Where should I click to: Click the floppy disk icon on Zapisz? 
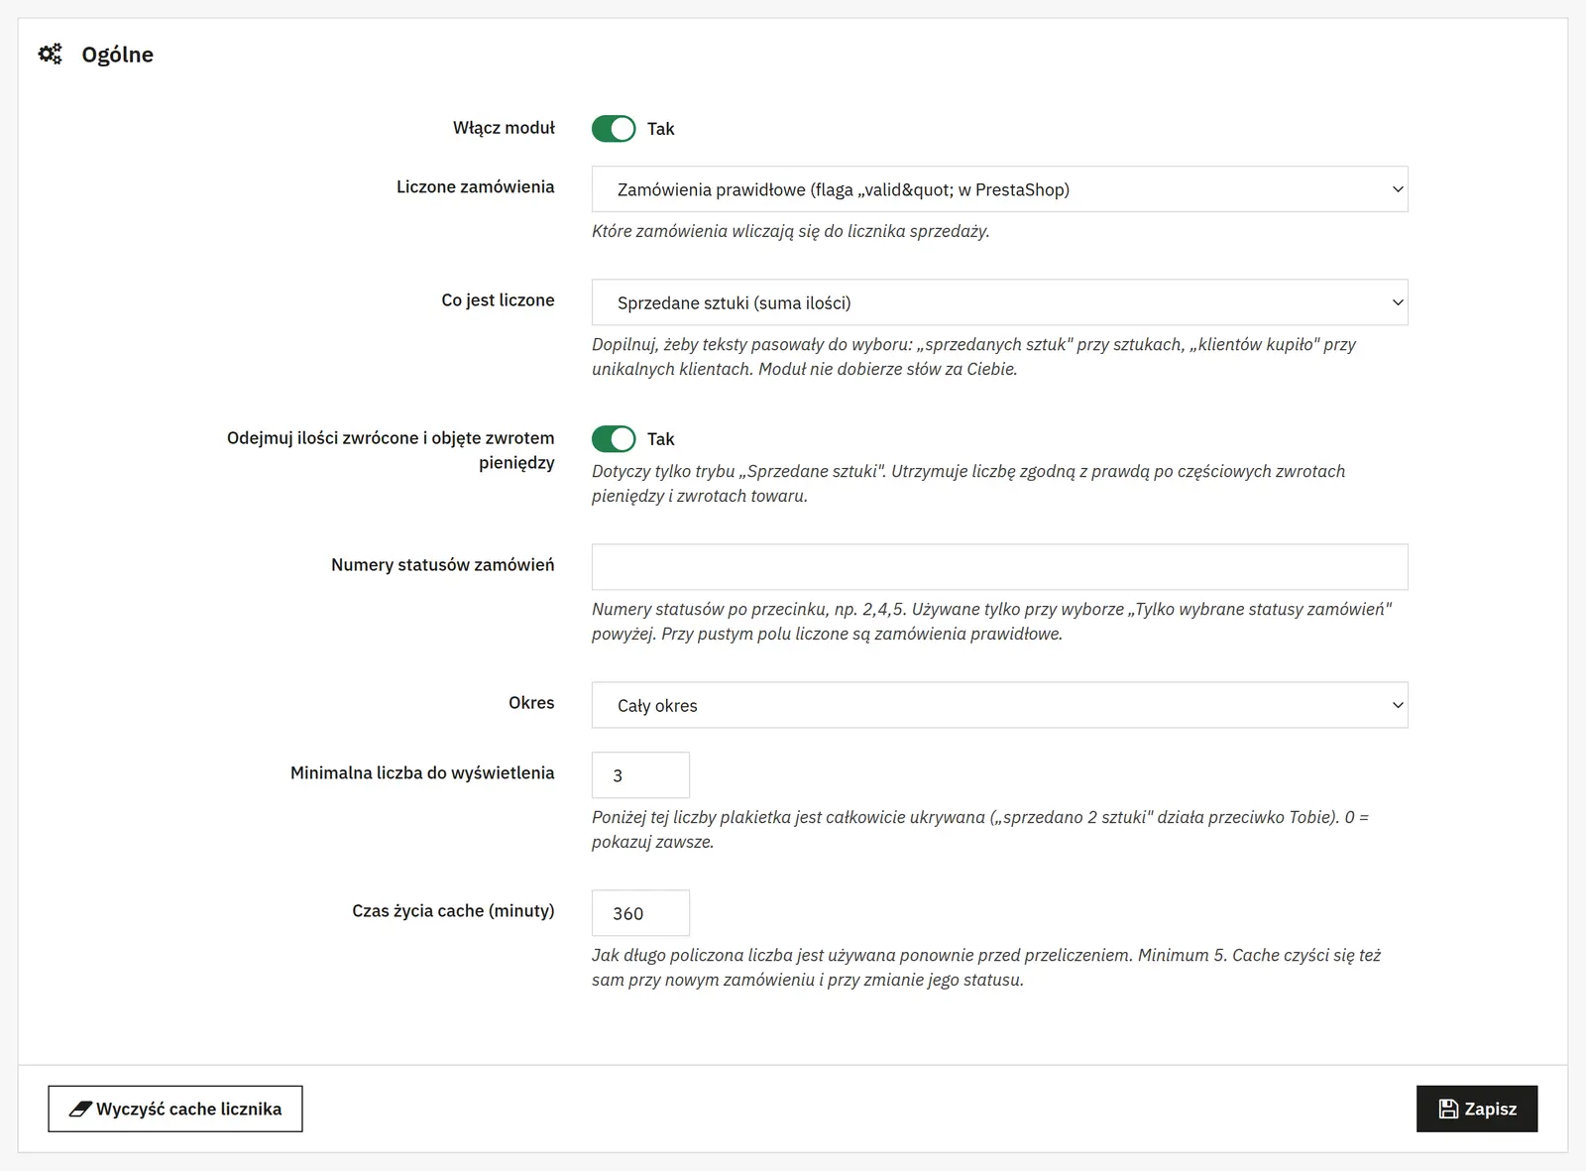tap(1448, 1109)
